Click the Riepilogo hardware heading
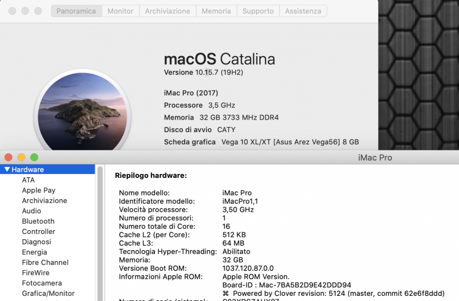 (151, 176)
